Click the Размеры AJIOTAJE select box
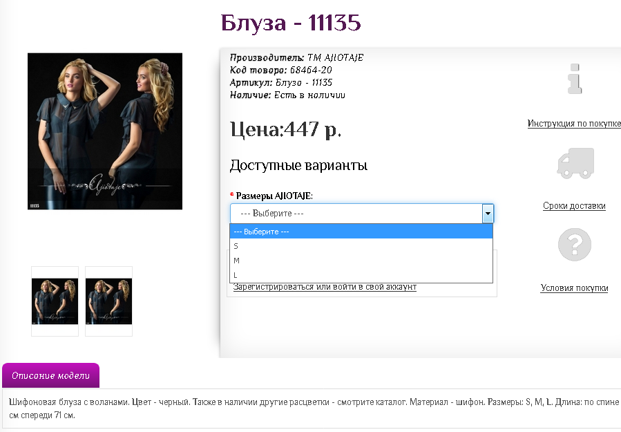The image size is (621, 432). (361, 214)
